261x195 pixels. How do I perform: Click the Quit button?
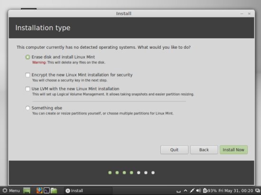[x=174, y=150]
